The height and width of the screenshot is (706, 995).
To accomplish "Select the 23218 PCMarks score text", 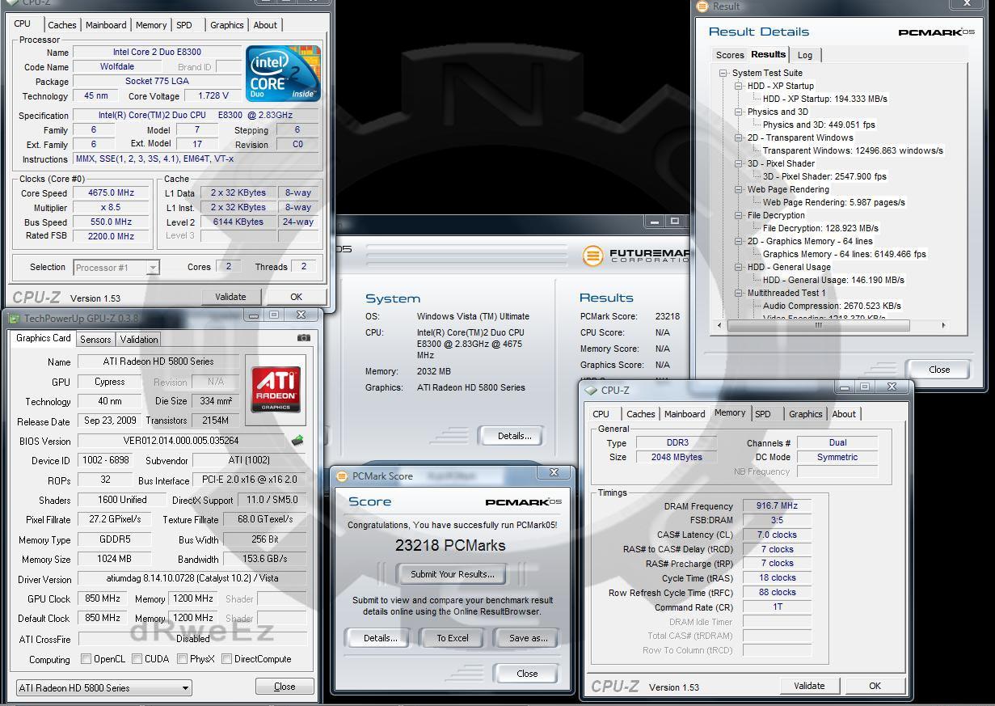I will click(x=450, y=546).
